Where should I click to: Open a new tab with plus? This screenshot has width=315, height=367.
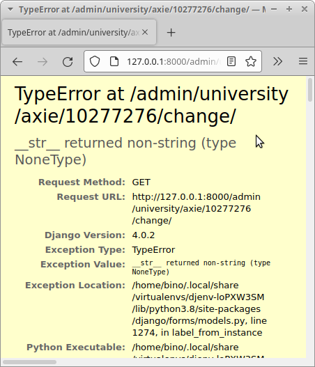click(171, 32)
